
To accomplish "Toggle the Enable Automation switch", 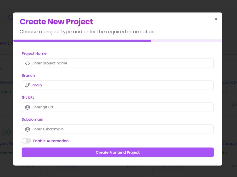I will click(26, 141).
